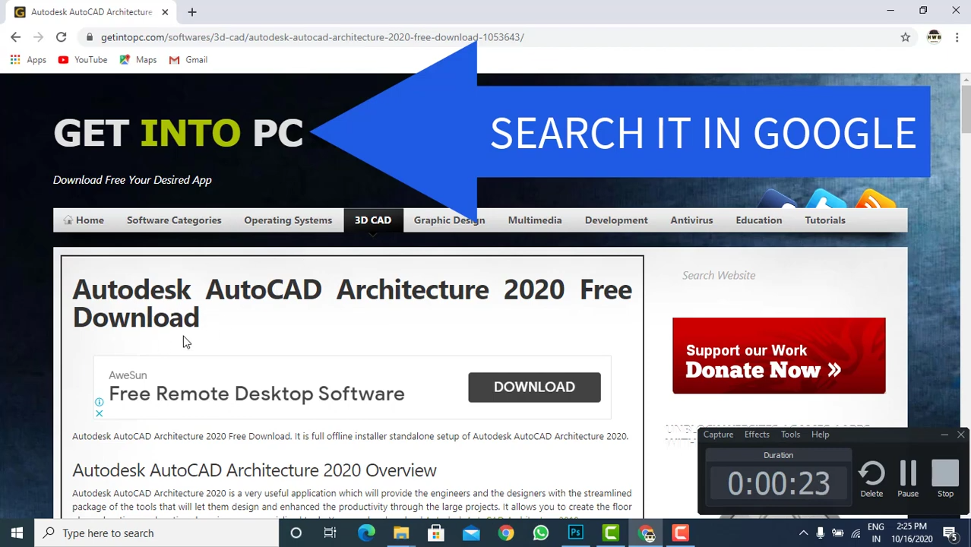This screenshot has width=971, height=547.
Task: Close the recorder panel
Action: point(960,435)
